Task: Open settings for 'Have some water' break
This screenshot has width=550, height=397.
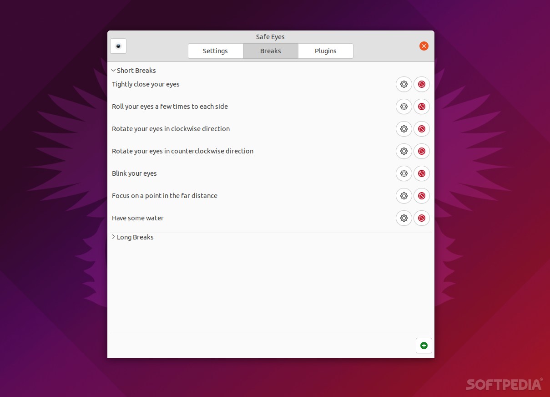Action: click(404, 218)
